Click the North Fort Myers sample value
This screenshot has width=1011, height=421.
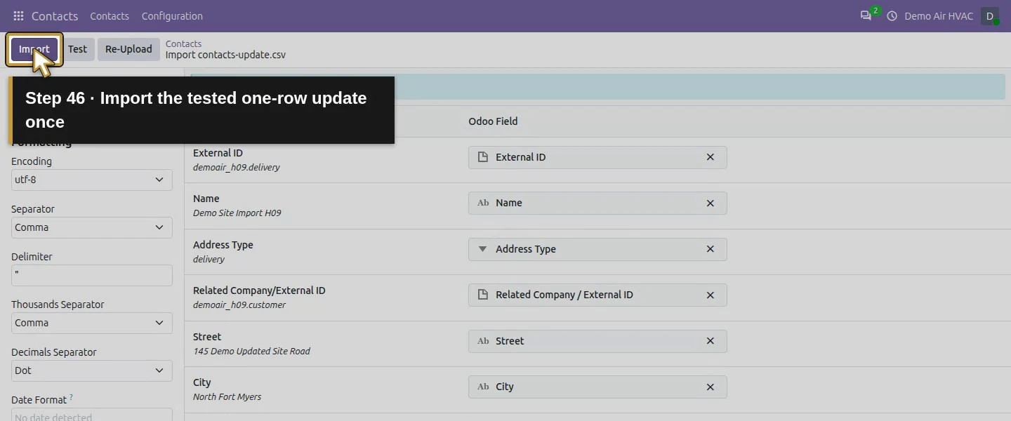[227, 397]
